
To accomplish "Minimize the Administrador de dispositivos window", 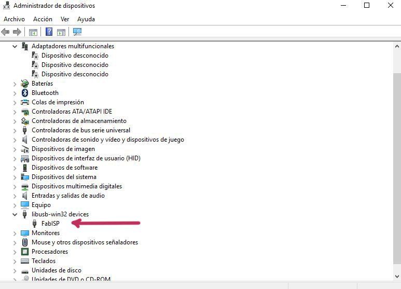I will click(343, 5).
